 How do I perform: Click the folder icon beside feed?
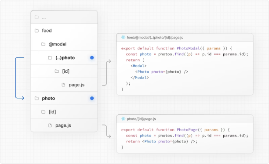click(x=36, y=31)
